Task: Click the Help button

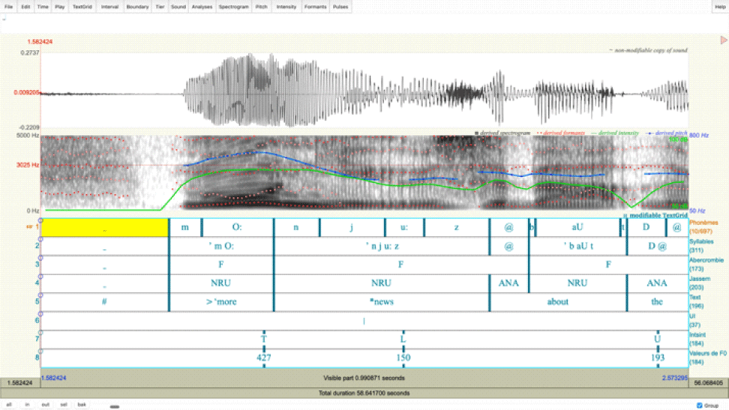Action: tap(720, 7)
